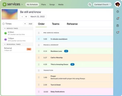Open the Times options dropdown arrow
The width and height of the screenshot is (122, 96).
pos(25,24)
